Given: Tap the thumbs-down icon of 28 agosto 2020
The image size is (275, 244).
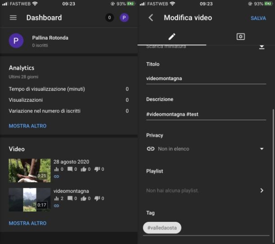Looking at the screenshot, I should (x=97, y=169).
